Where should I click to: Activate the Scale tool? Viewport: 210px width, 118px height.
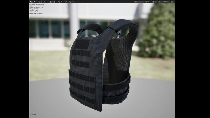[41, 2]
